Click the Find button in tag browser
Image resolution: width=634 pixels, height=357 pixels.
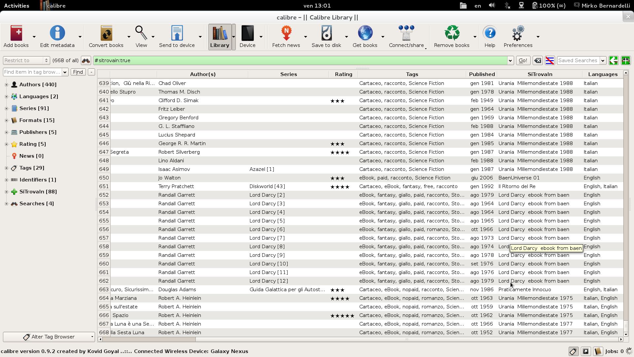(x=78, y=72)
